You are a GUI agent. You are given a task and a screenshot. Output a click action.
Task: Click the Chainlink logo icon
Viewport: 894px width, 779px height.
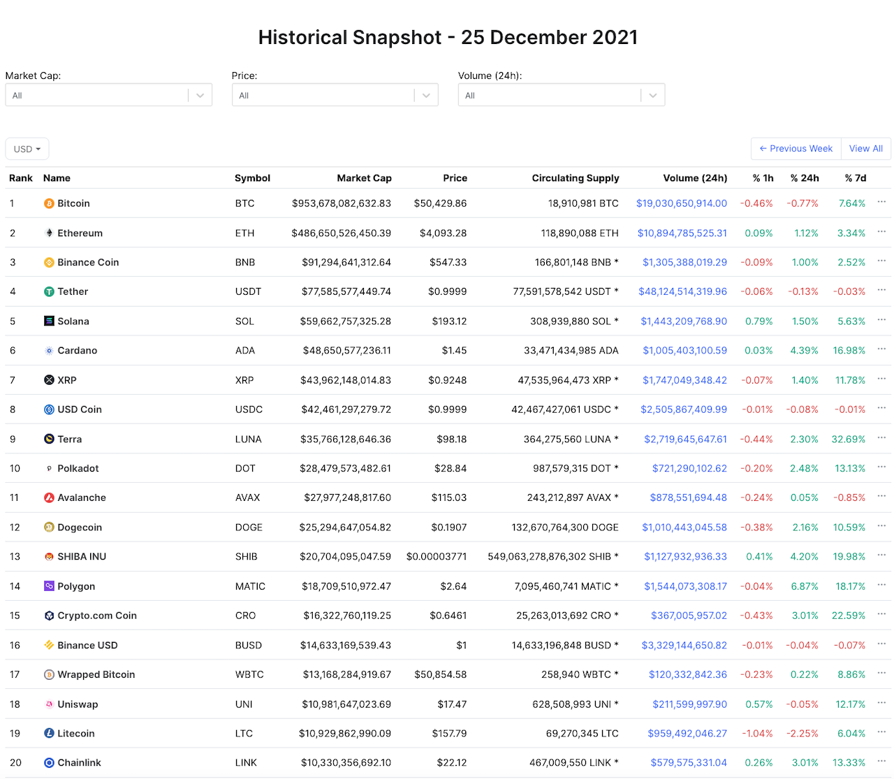(x=49, y=763)
